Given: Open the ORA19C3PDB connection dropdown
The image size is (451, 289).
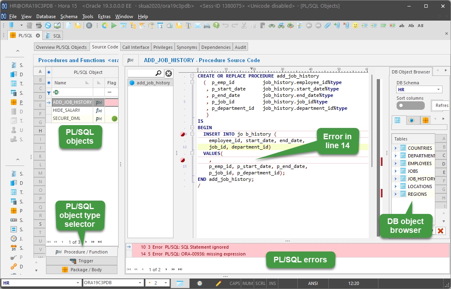Looking at the screenshot, I should (x=140, y=283).
